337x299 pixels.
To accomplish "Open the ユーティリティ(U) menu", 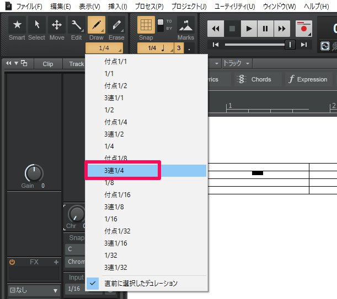I will [235, 7].
